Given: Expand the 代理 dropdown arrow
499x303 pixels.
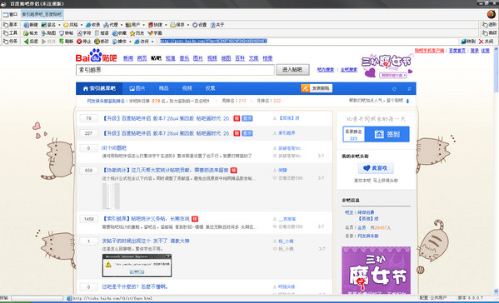Looking at the screenshot, I should [122, 25].
